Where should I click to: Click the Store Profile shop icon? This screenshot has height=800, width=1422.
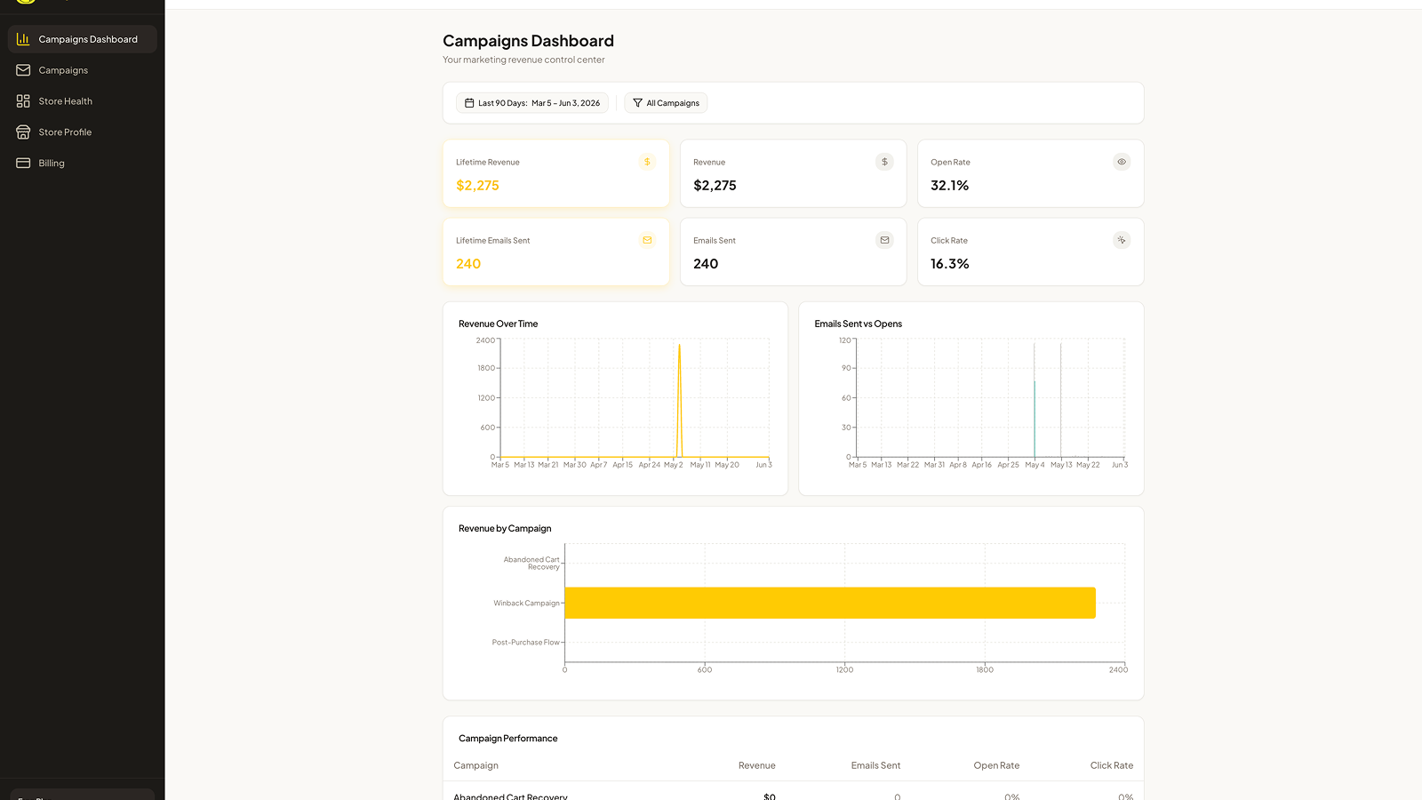pyautogui.click(x=23, y=132)
